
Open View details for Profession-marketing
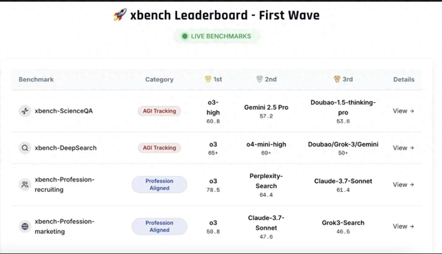[403, 226]
